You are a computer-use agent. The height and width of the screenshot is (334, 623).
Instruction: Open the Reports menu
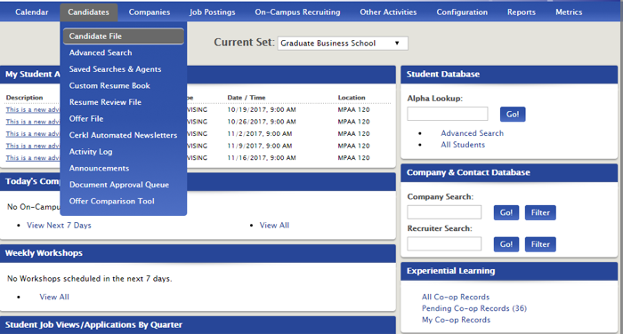[x=522, y=12]
